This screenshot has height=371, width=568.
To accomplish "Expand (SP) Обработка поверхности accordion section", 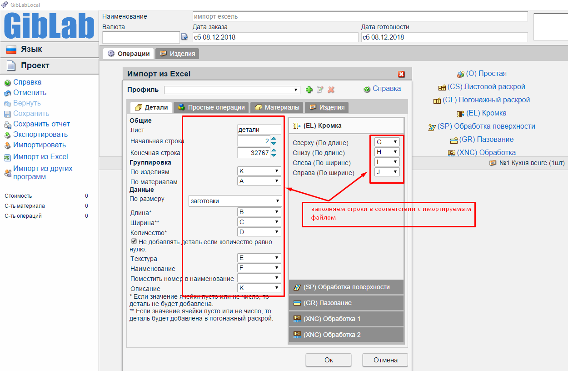I will click(346, 287).
